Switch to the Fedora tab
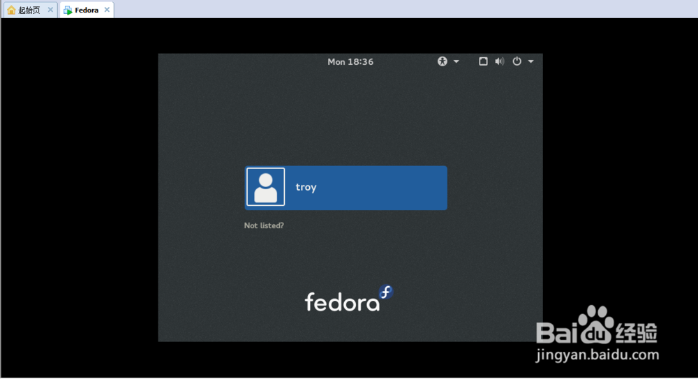 pyautogui.click(x=87, y=10)
